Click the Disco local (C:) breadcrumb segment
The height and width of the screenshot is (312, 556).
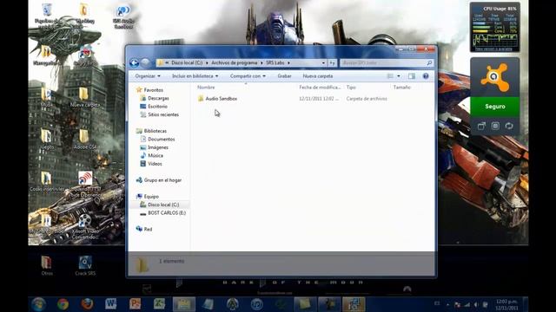(187, 62)
